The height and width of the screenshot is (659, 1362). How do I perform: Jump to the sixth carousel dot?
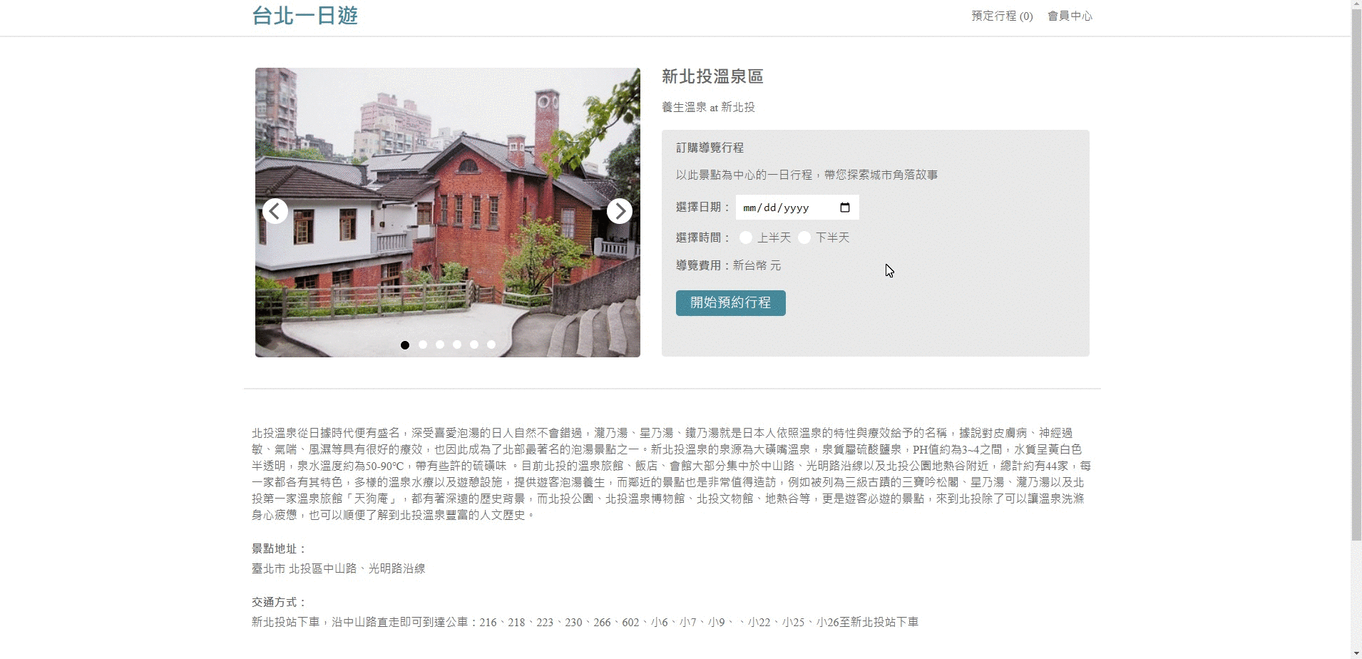(491, 344)
